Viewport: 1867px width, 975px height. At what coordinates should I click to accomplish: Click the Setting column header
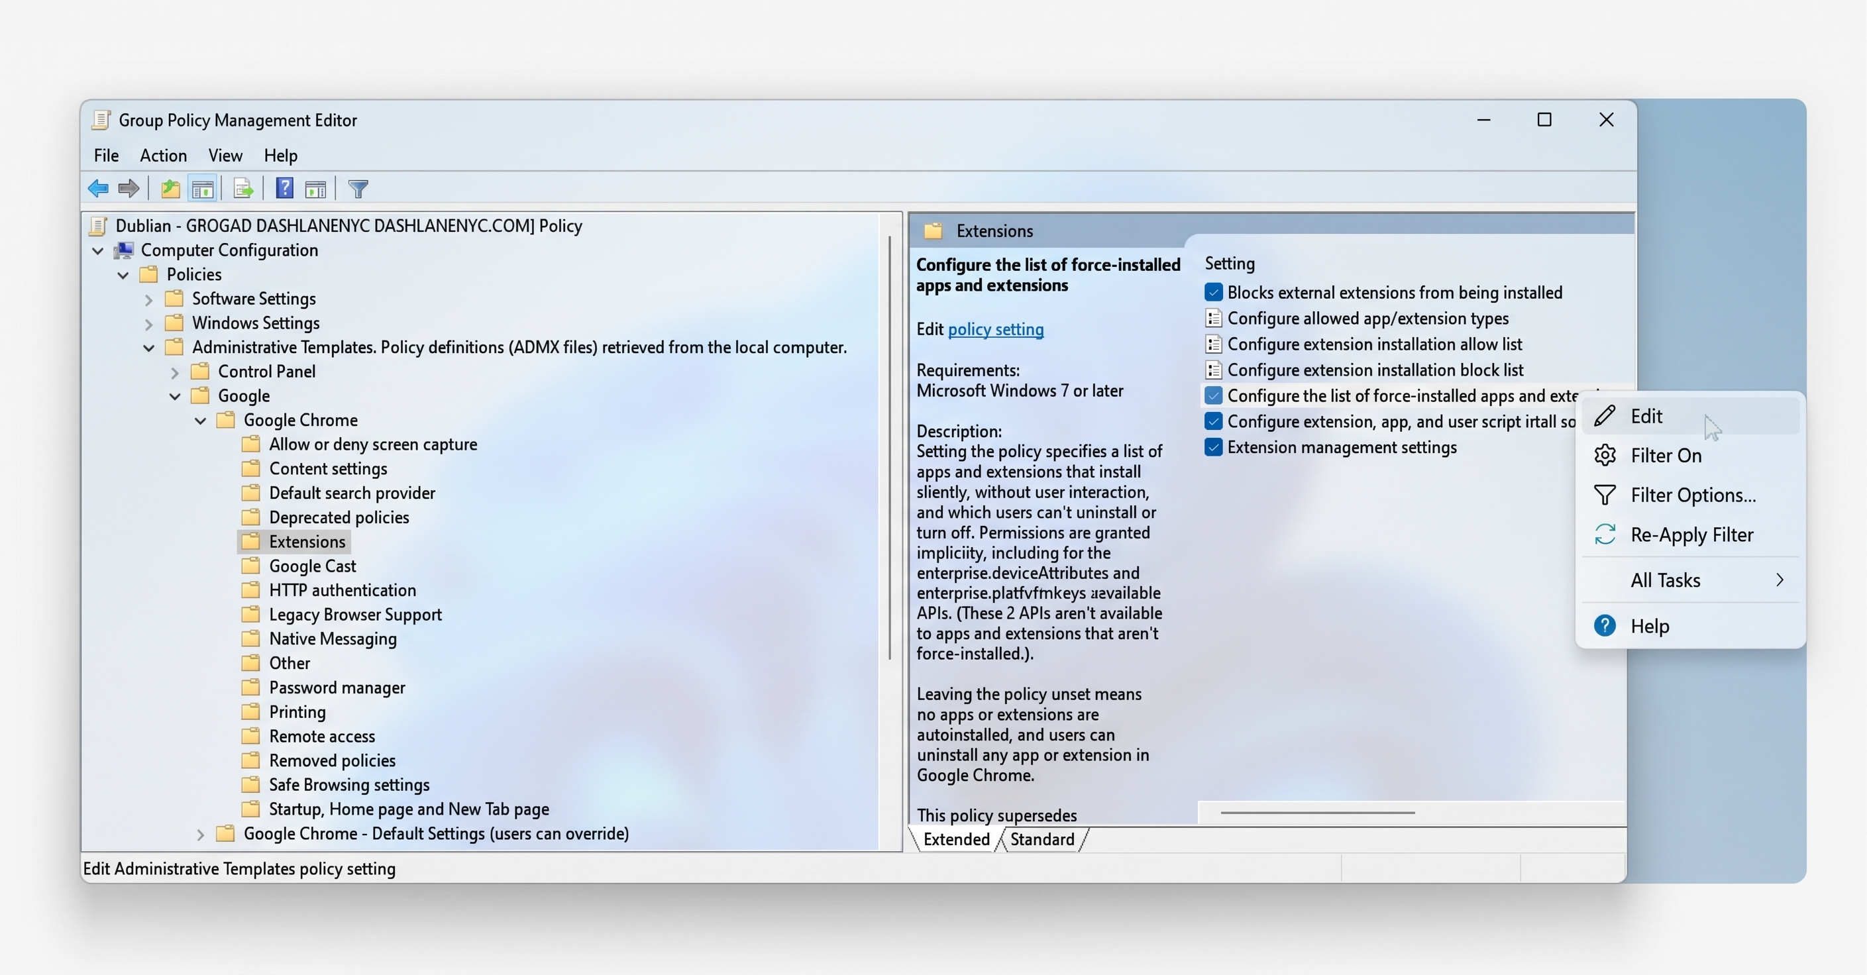(1229, 264)
